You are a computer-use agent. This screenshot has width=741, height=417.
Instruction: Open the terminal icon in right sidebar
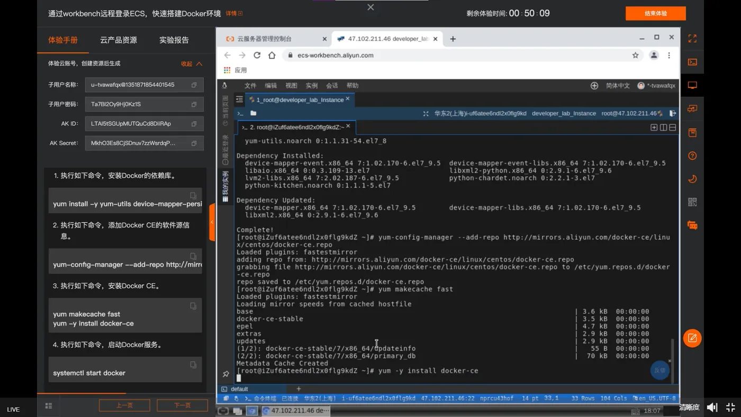(x=692, y=62)
